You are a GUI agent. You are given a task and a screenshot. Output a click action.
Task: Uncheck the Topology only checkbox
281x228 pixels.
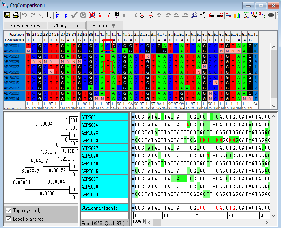[x=9, y=211]
